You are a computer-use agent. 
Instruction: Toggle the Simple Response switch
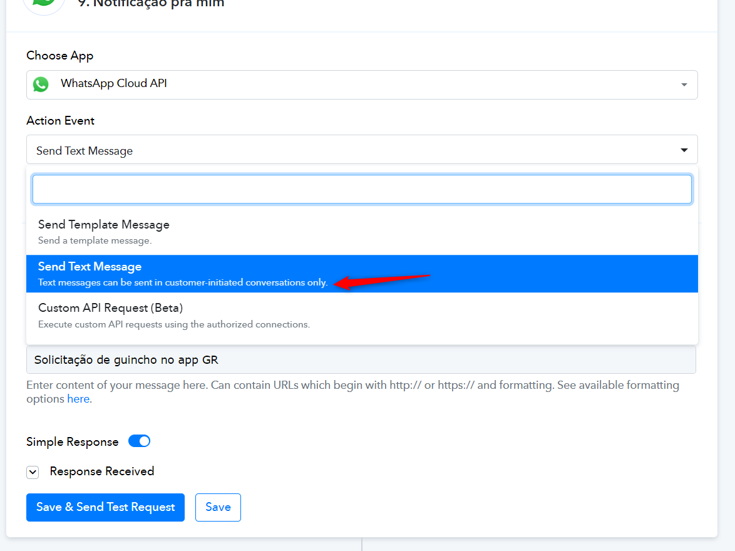139,441
